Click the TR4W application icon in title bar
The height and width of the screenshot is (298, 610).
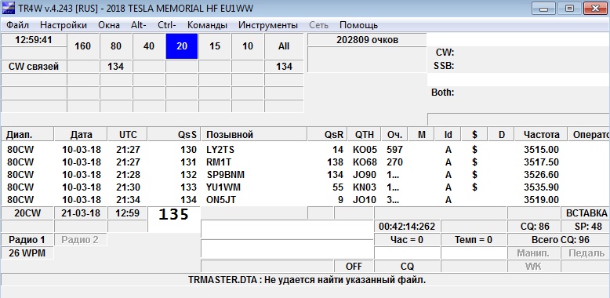(x=9, y=8)
